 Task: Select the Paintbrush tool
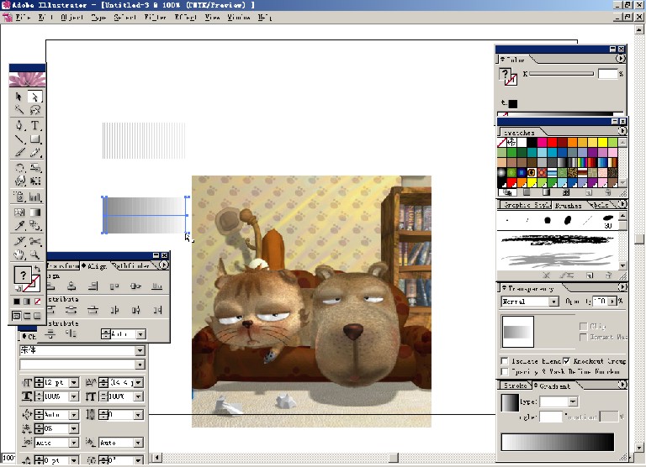(x=19, y=153)
